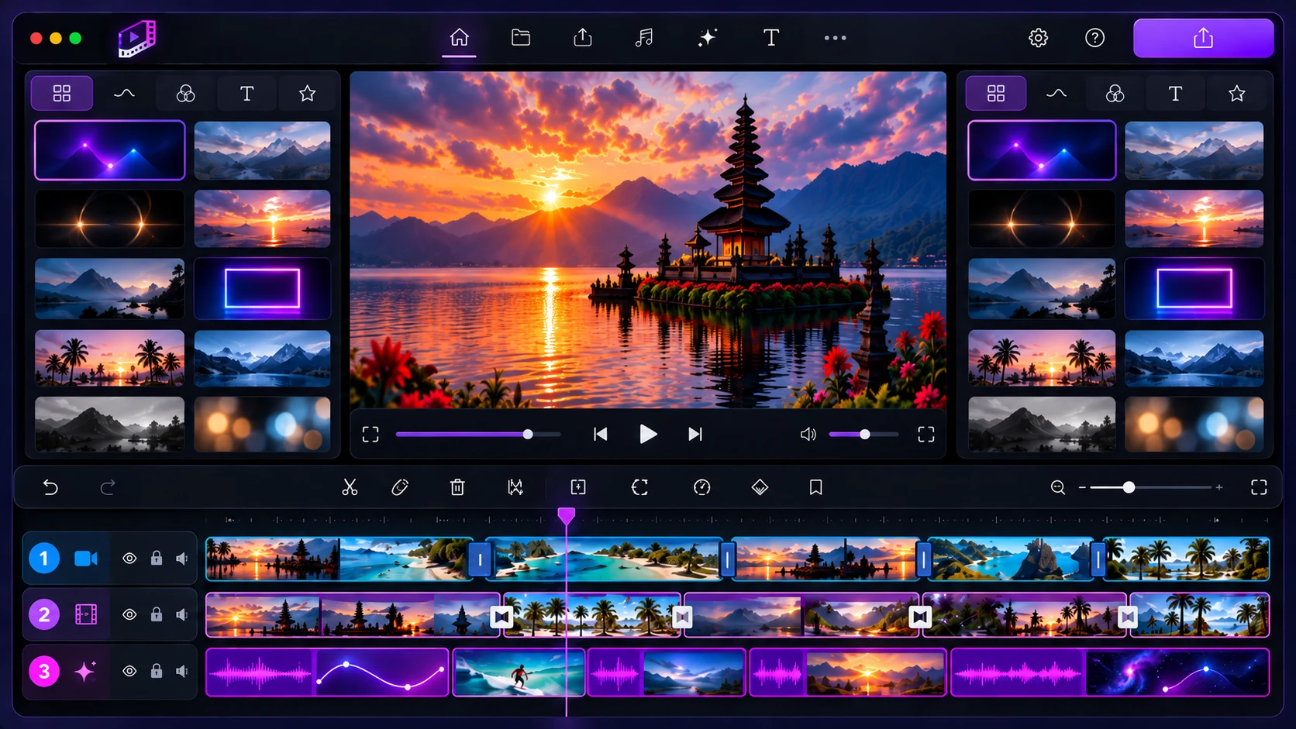This screenshot has height=729, width=1296.
Task: Click the redo arrow
Action: click(x=108, y=487)
